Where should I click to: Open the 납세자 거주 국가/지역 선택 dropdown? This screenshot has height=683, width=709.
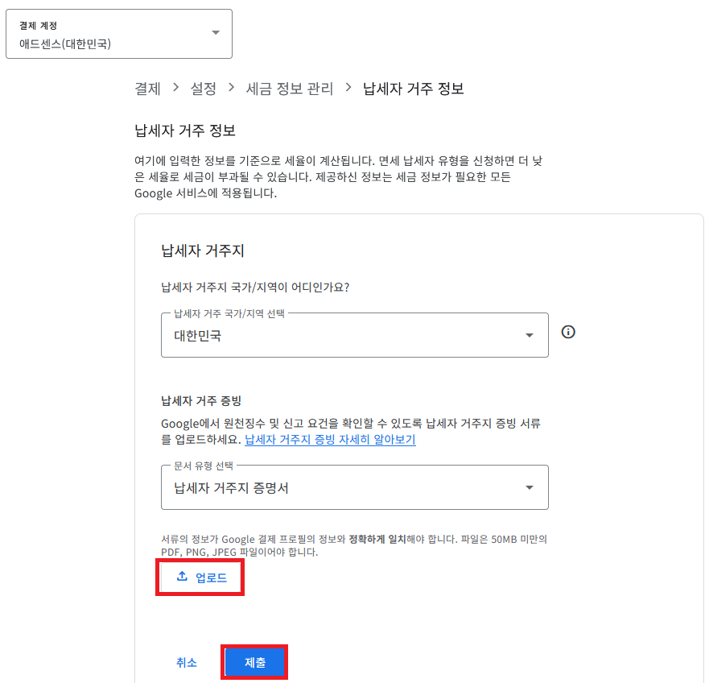pyautogui.click(x=354, y=335)
